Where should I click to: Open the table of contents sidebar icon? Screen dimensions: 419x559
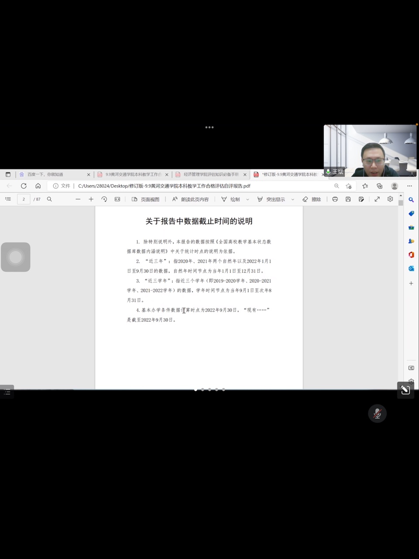(8, 199)
